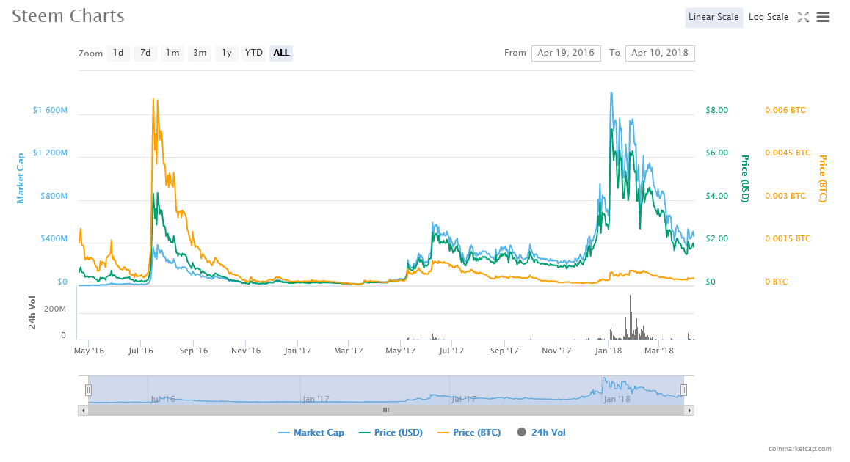Click the Jan '18 x-axis label
Image resolution: width=850 pixels, height=462 pixels.
609,351
